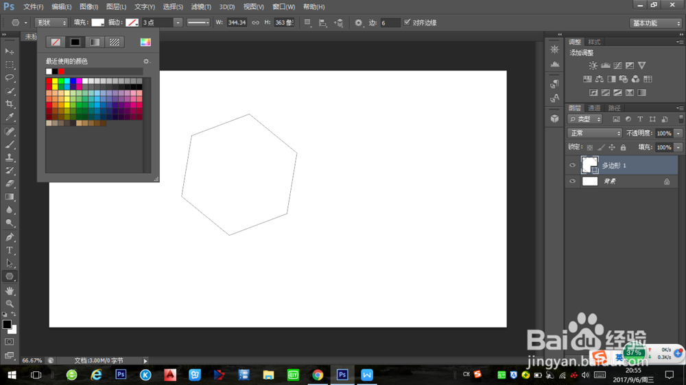Image resolution: width=686 pixels, height=385 pixels.
Task: Select the Dodge tool
Action: click(x=10, y=223)
